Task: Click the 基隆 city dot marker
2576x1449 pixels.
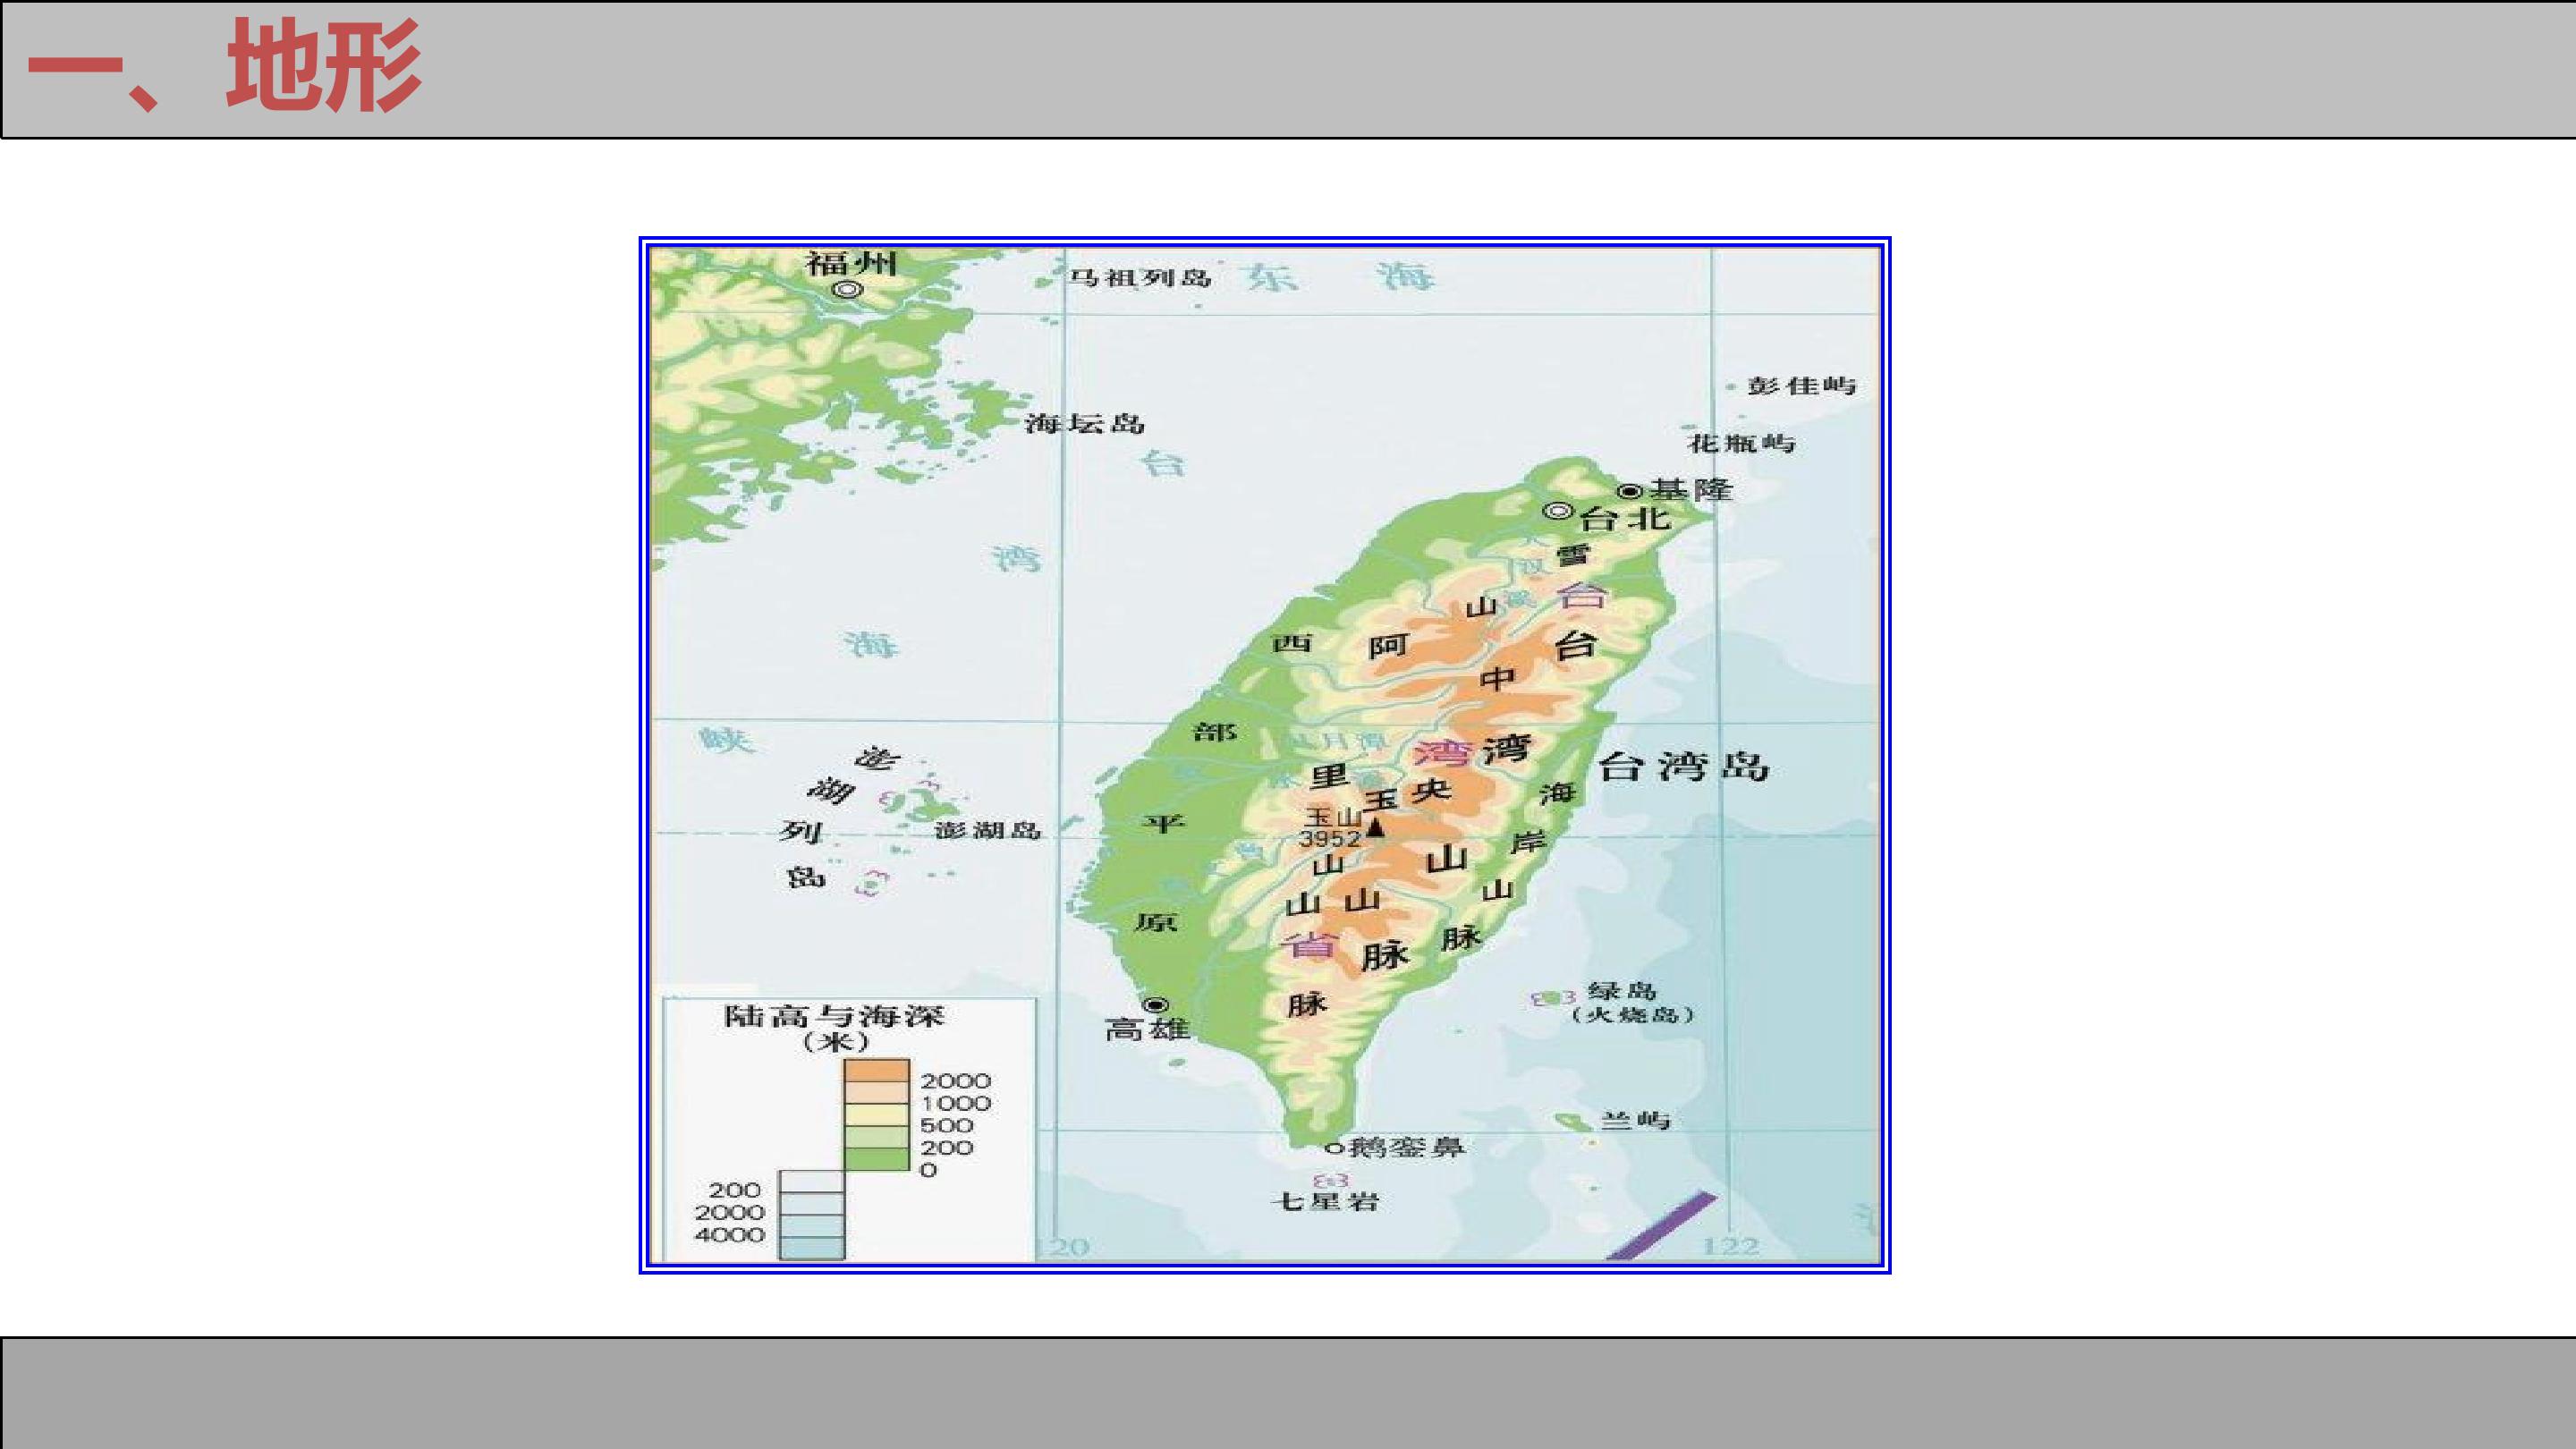Action: pyautogui.click(x=1630, y=491)
